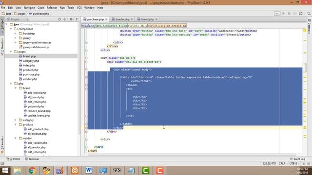Open the run configuration dropdown

coord(277,14)
